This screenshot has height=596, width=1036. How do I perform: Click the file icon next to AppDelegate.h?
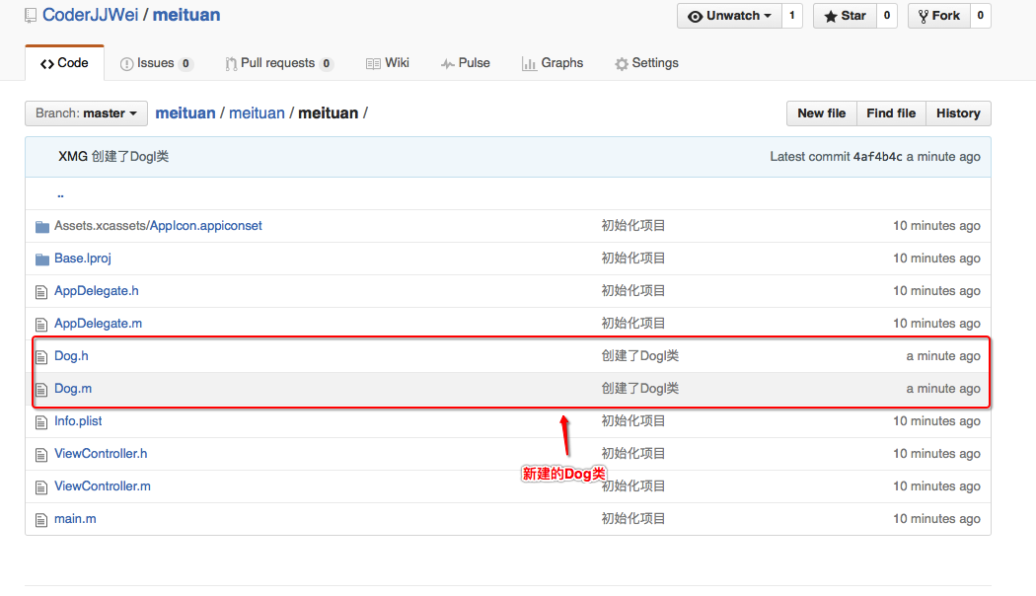coord(41,292)
